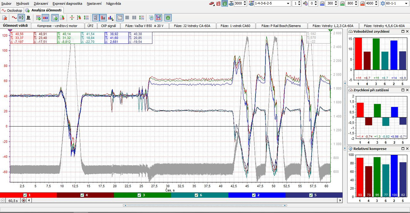Toggle the cylinder number boxes icon
Image resolution: width=410 pixels, height=213 pixels.
tap(45, 18)
